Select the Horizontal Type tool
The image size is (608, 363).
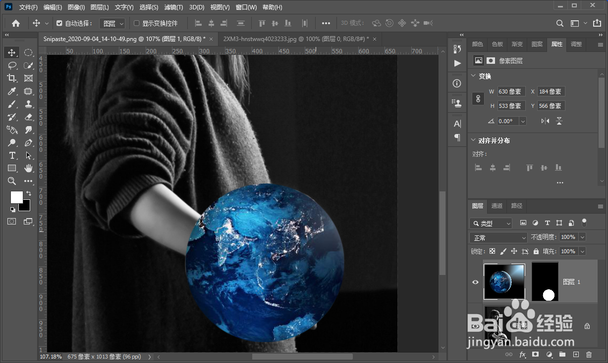12,155
